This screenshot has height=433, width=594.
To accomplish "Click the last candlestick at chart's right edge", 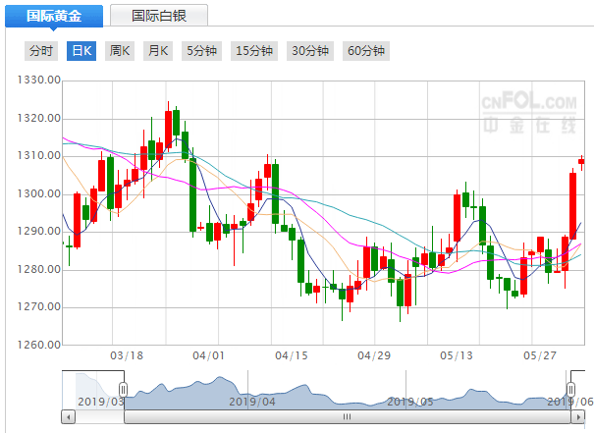I will click(581, 161).
